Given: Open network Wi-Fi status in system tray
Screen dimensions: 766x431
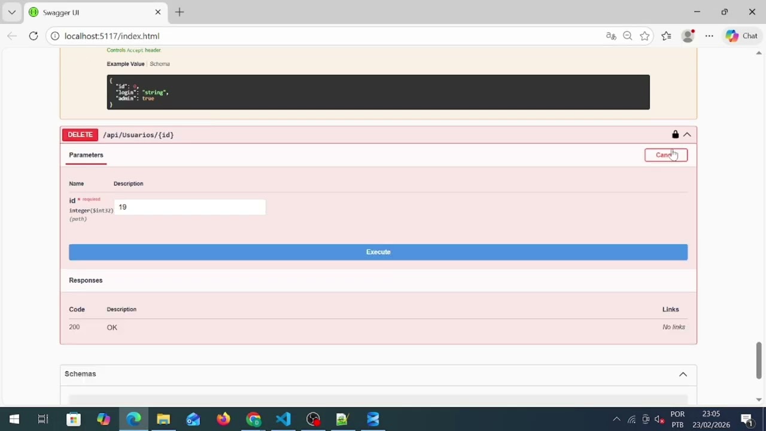Looking at the screenshot, I should click(631, 420).
